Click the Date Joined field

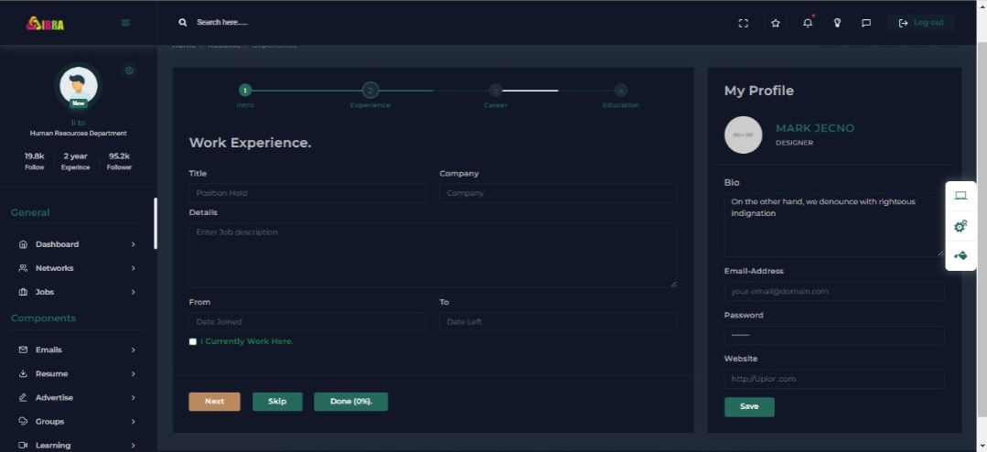coord(307,322)
